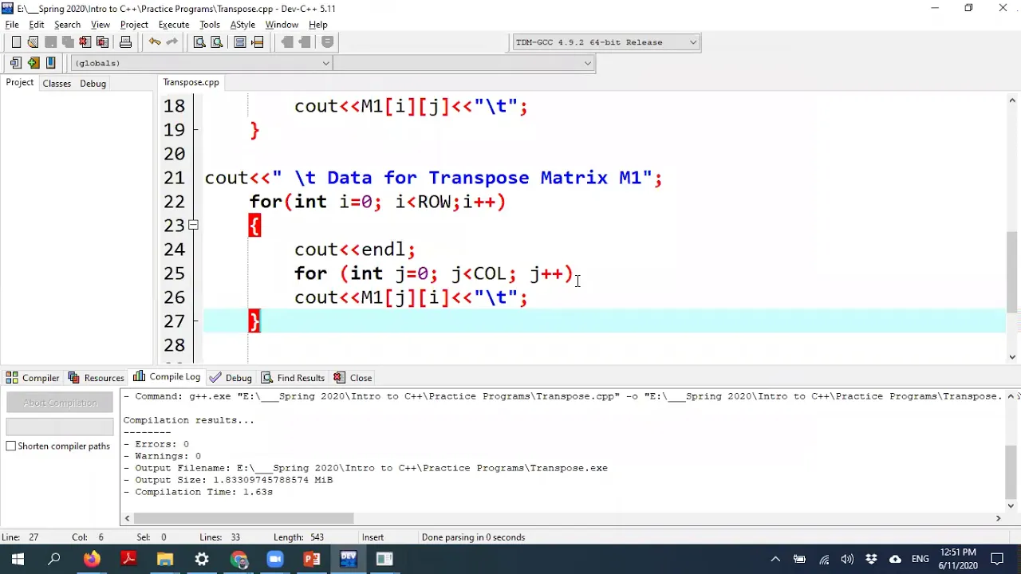This screenshot has height=574, width=1021.
Task: Click the blue bookmark icon in second toolbar
Action: (x=50, y=63)
